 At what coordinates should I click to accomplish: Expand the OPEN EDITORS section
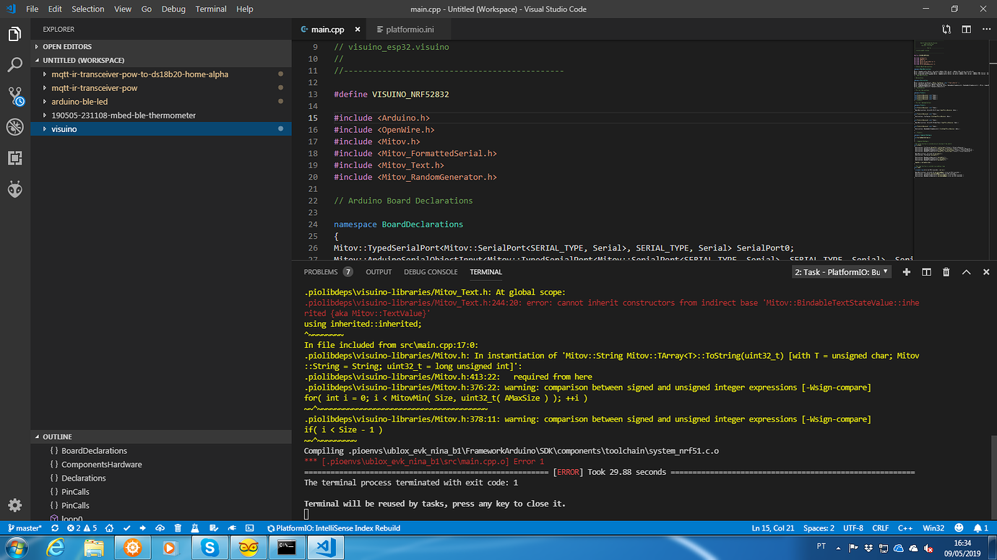point(161,46)
